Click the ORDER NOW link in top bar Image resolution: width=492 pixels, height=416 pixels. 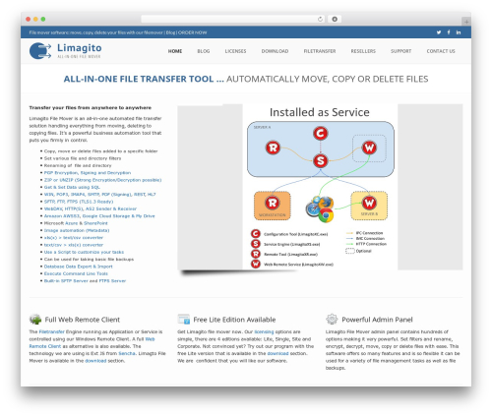[193, 32]
